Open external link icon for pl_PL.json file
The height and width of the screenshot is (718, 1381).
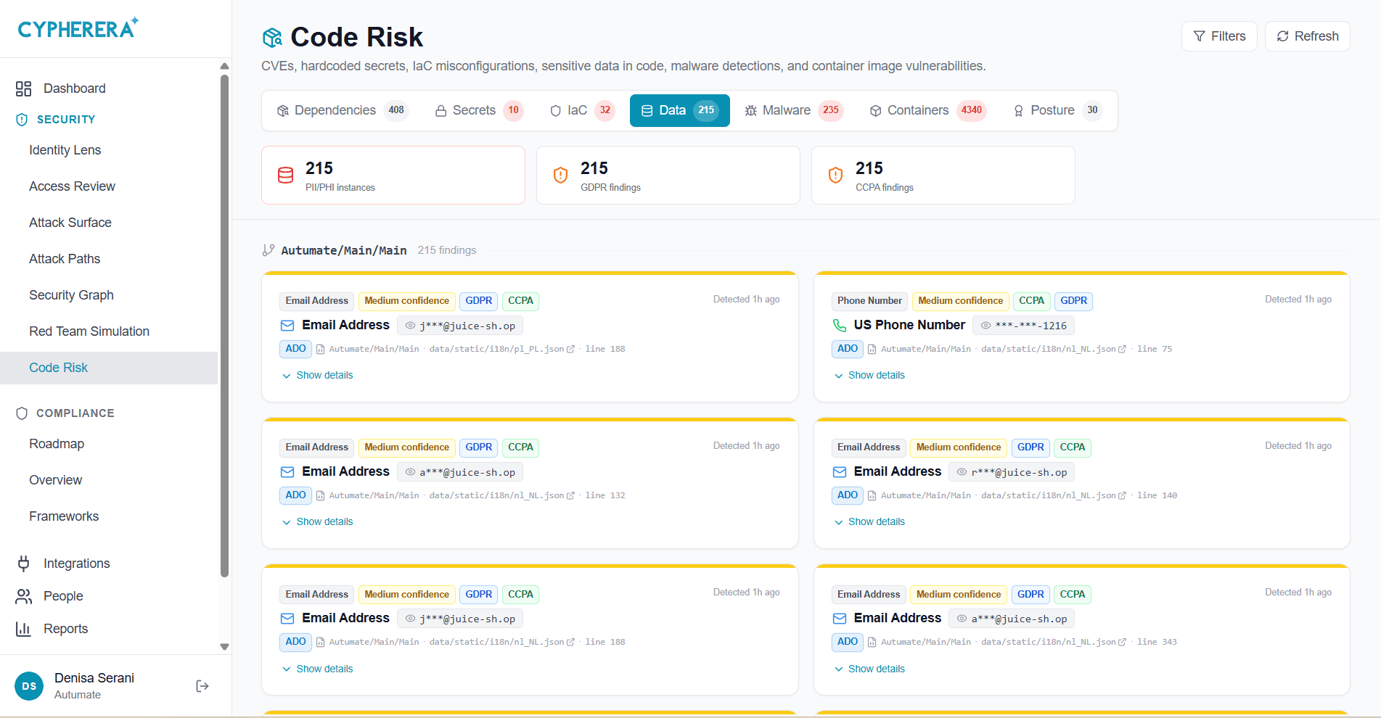click(570, 349)
